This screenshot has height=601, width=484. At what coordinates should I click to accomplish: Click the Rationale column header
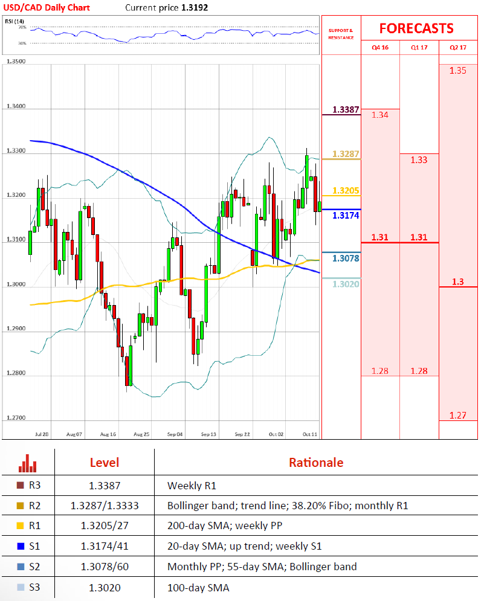tap(315, 463)
